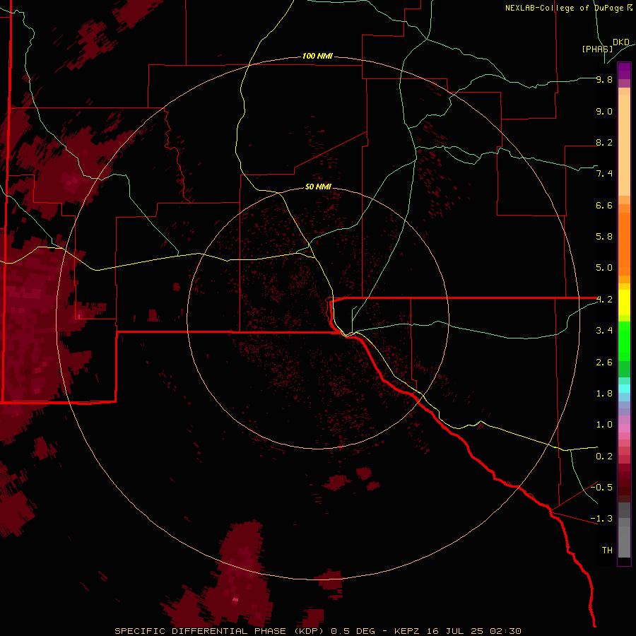Click the 9.0 value on the color scale
The image size is (636, 636).
click(x=604, y=111)
